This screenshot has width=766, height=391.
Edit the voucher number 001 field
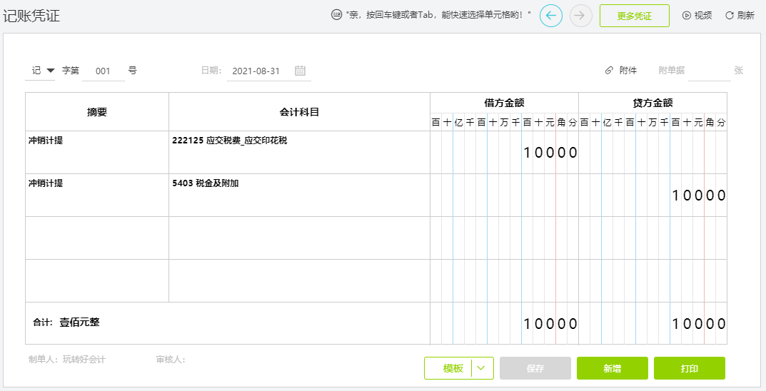(103, 71)
